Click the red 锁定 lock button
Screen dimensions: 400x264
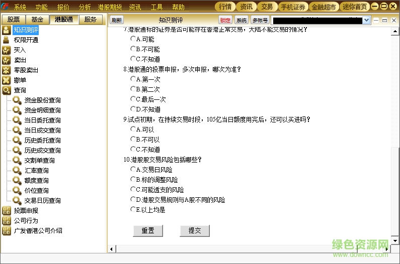coord(225,20)
